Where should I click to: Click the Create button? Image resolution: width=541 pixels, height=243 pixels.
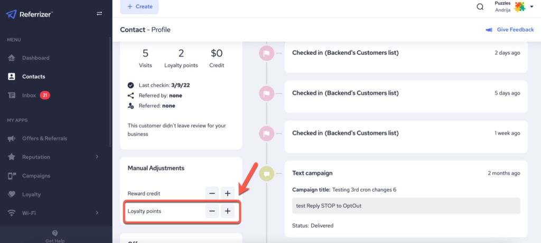139,6
